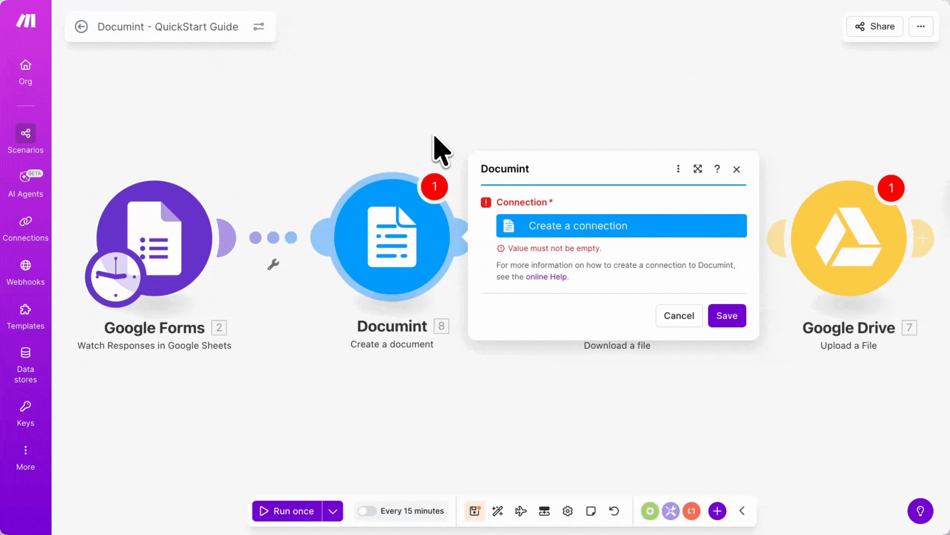Open the notes icon in bottom toolbar

[x=591, y=511]
